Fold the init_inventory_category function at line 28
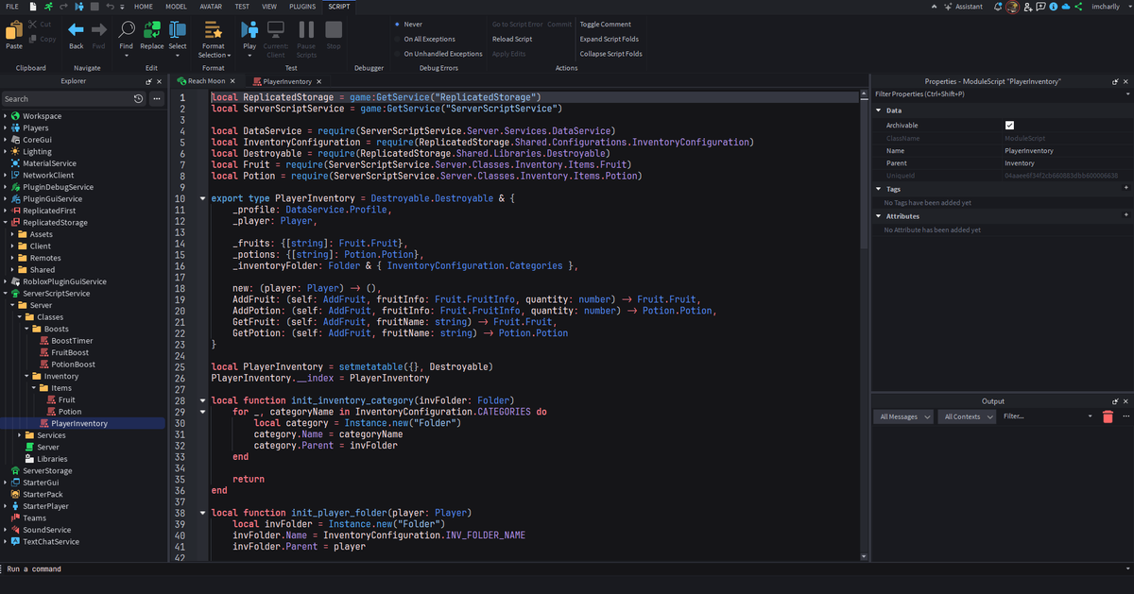The width and height of the screenshot is (1134, 594). (x=201, y=400)
